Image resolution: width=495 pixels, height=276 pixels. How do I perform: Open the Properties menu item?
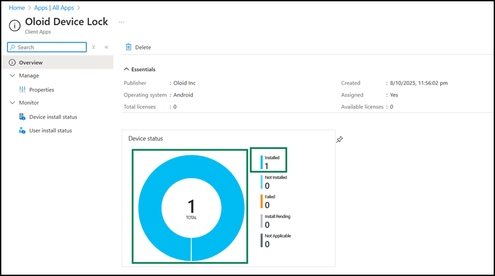(42, 90)
